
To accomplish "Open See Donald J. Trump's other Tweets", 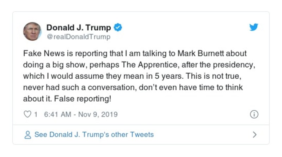I will 94,135.
